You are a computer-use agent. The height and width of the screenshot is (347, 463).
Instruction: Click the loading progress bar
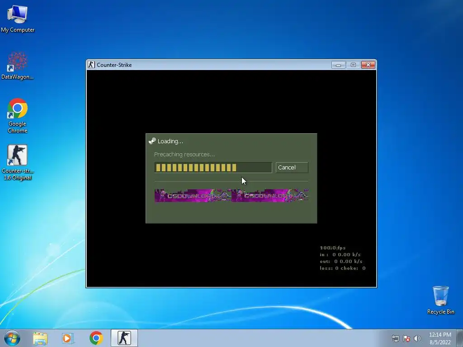(x=213, y=168)
